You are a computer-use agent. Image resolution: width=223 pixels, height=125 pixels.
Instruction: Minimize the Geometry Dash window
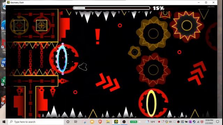point(199,2)
